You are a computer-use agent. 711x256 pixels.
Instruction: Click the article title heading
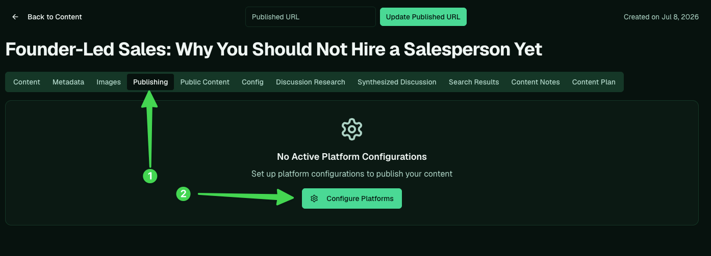click(274, 49)
